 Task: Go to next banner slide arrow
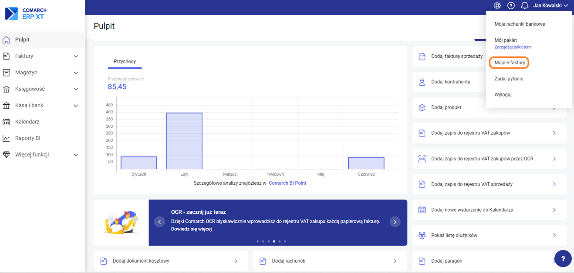(x=395, y=222)
